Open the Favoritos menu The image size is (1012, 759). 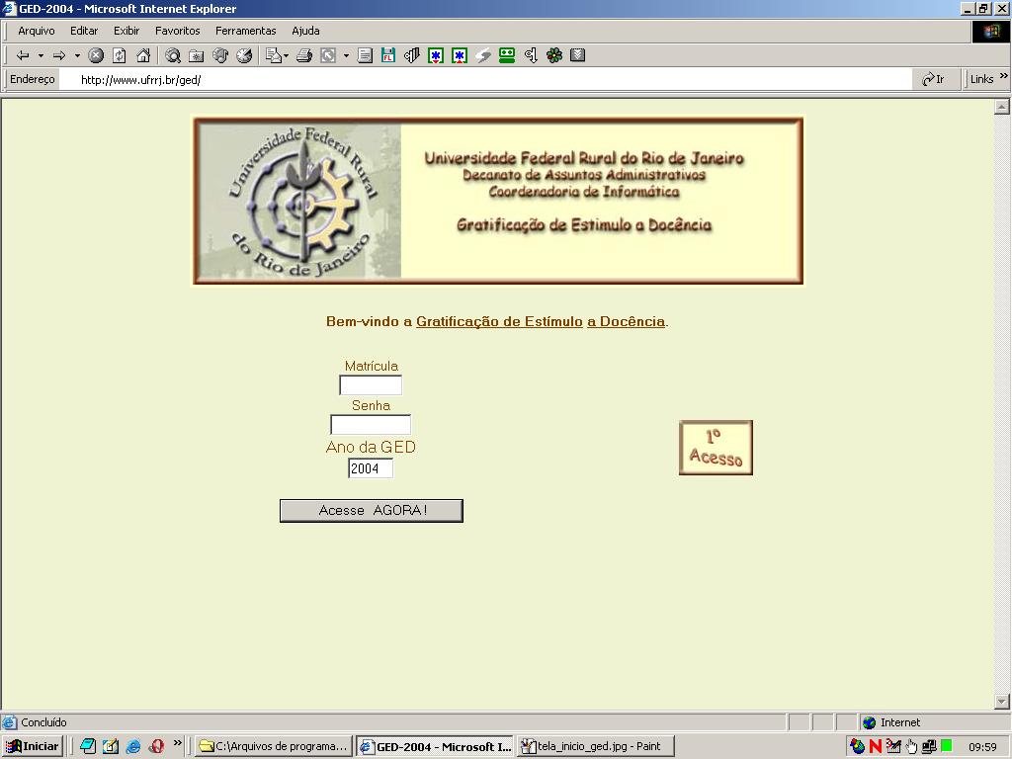(178, 31)
